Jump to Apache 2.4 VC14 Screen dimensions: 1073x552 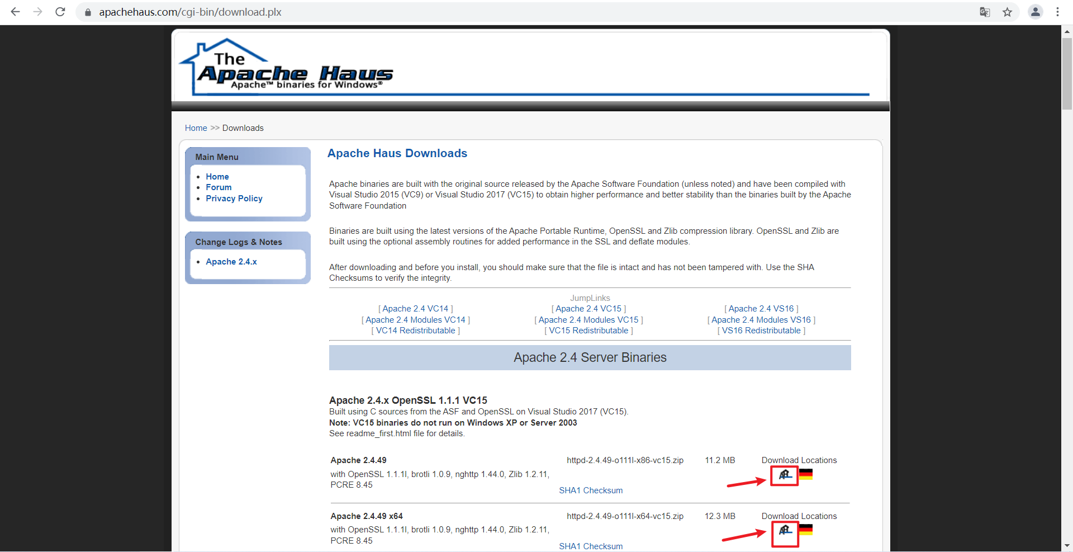415,309
